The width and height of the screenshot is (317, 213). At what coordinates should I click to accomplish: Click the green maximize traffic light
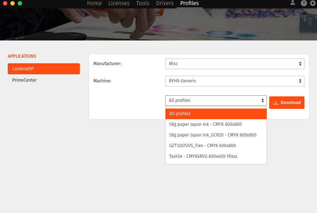19,3
